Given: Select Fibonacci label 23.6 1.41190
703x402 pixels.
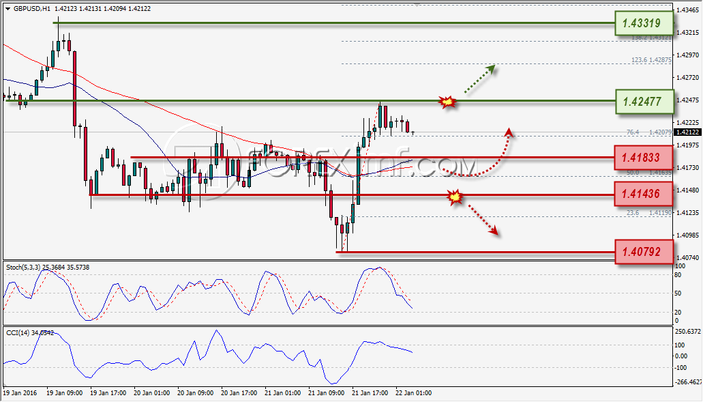Looking at the screenshot, I should tap(649, 213).
